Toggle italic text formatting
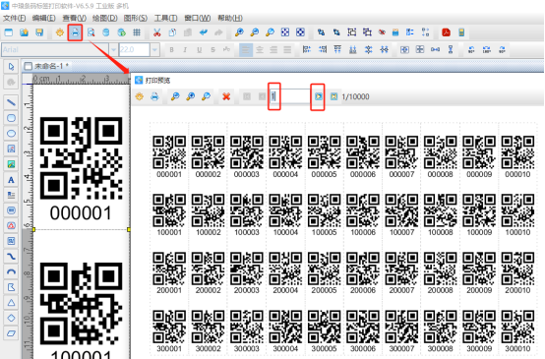The image size is (545, 359). 185,50
